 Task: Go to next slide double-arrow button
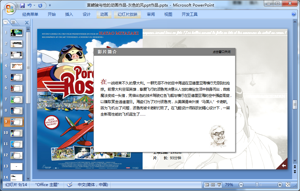point(295,172)
